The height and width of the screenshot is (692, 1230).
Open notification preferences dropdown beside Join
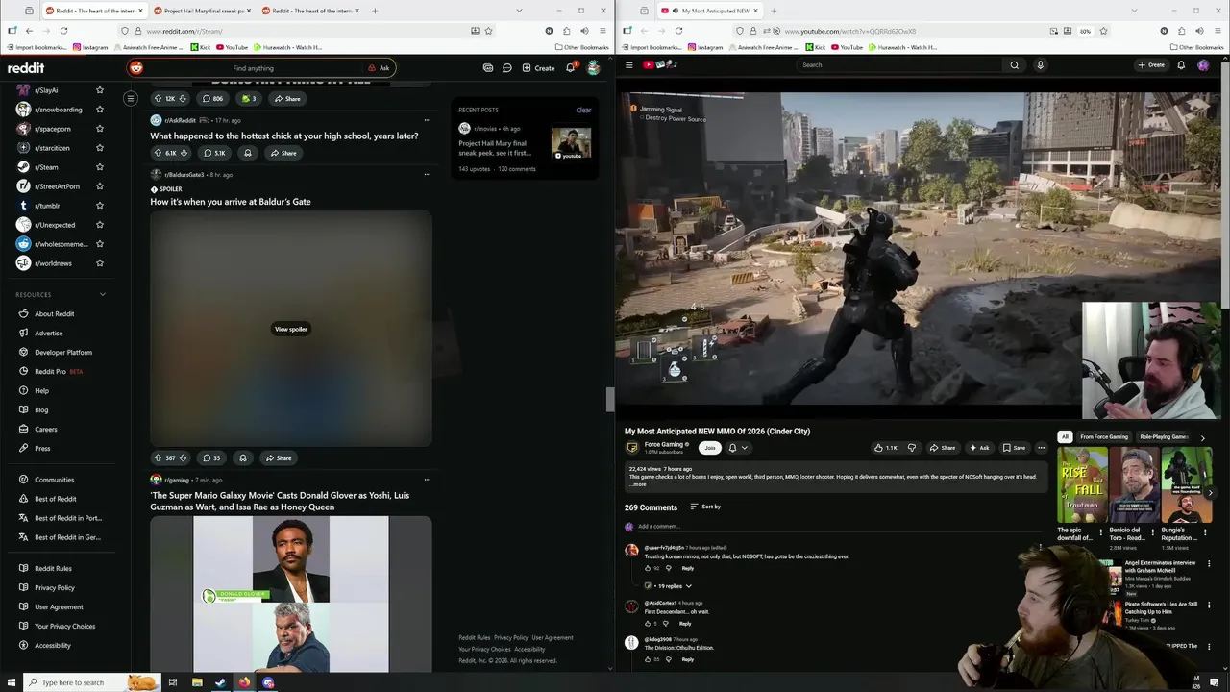point(737,448)
